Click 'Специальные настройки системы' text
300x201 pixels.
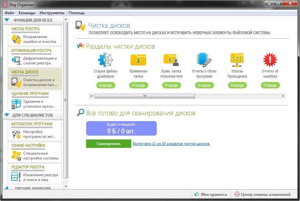41,156
